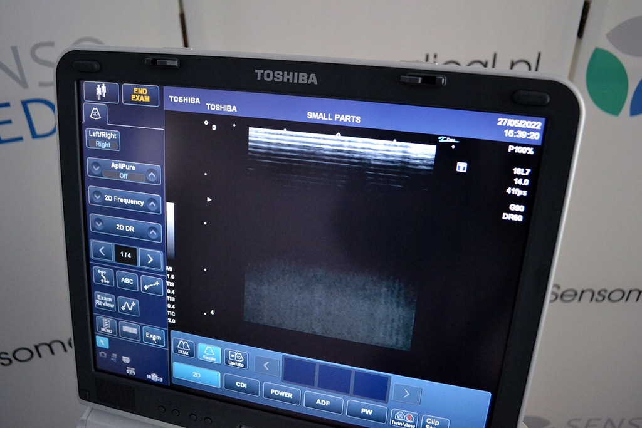Click the date 27/05/2022
Viewport: 642px width, 428px height.
click(519, 123)
